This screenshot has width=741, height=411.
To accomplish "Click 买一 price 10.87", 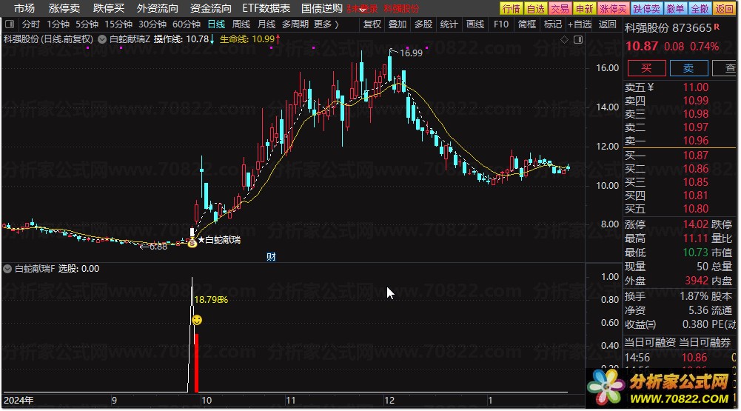I will [696, 155].
